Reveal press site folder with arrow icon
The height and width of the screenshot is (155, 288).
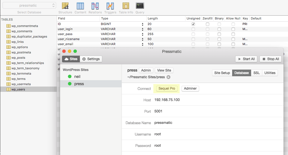168,77
